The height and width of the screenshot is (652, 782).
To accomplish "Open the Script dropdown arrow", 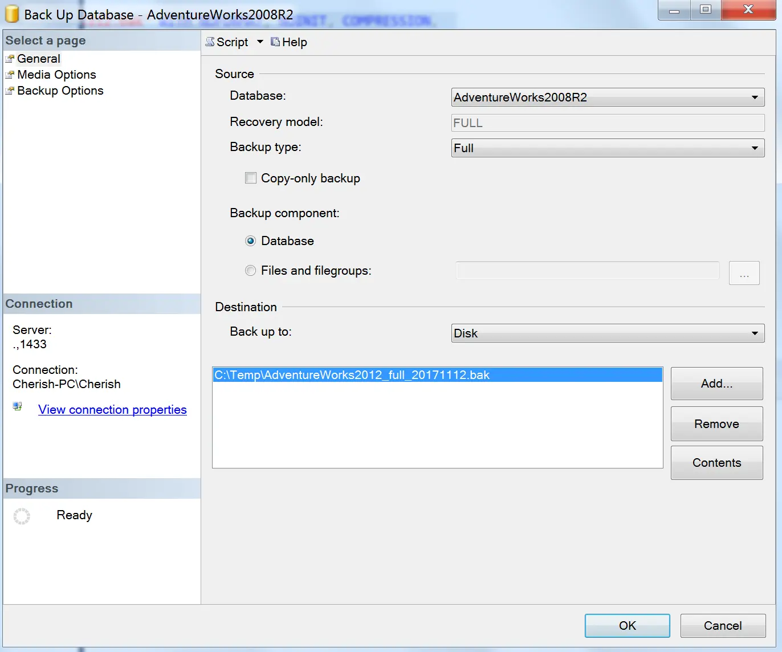I will 260,42.
